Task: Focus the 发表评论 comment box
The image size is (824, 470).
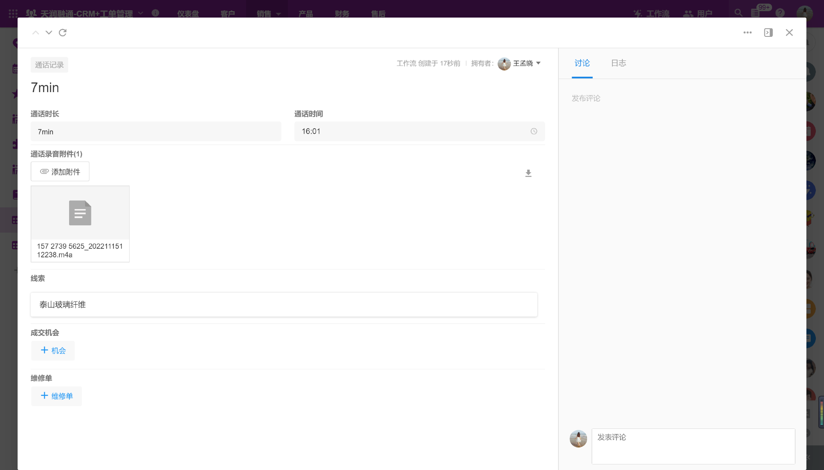Action: point(693,446)
